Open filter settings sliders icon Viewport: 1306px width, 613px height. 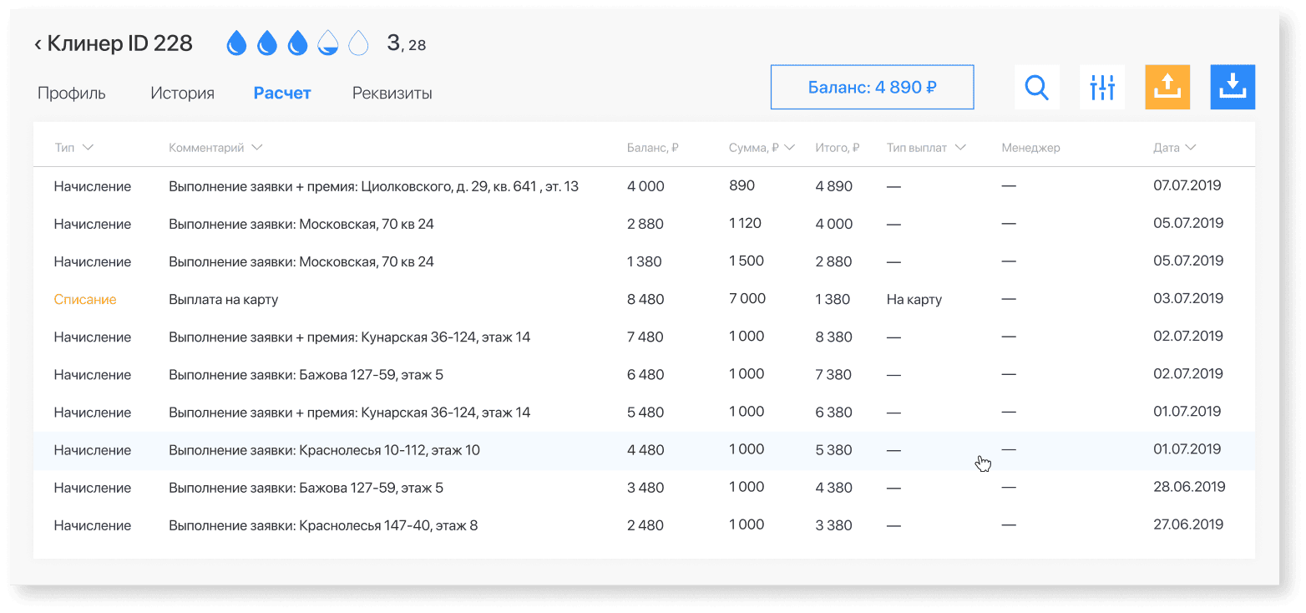pos(1102,87)
